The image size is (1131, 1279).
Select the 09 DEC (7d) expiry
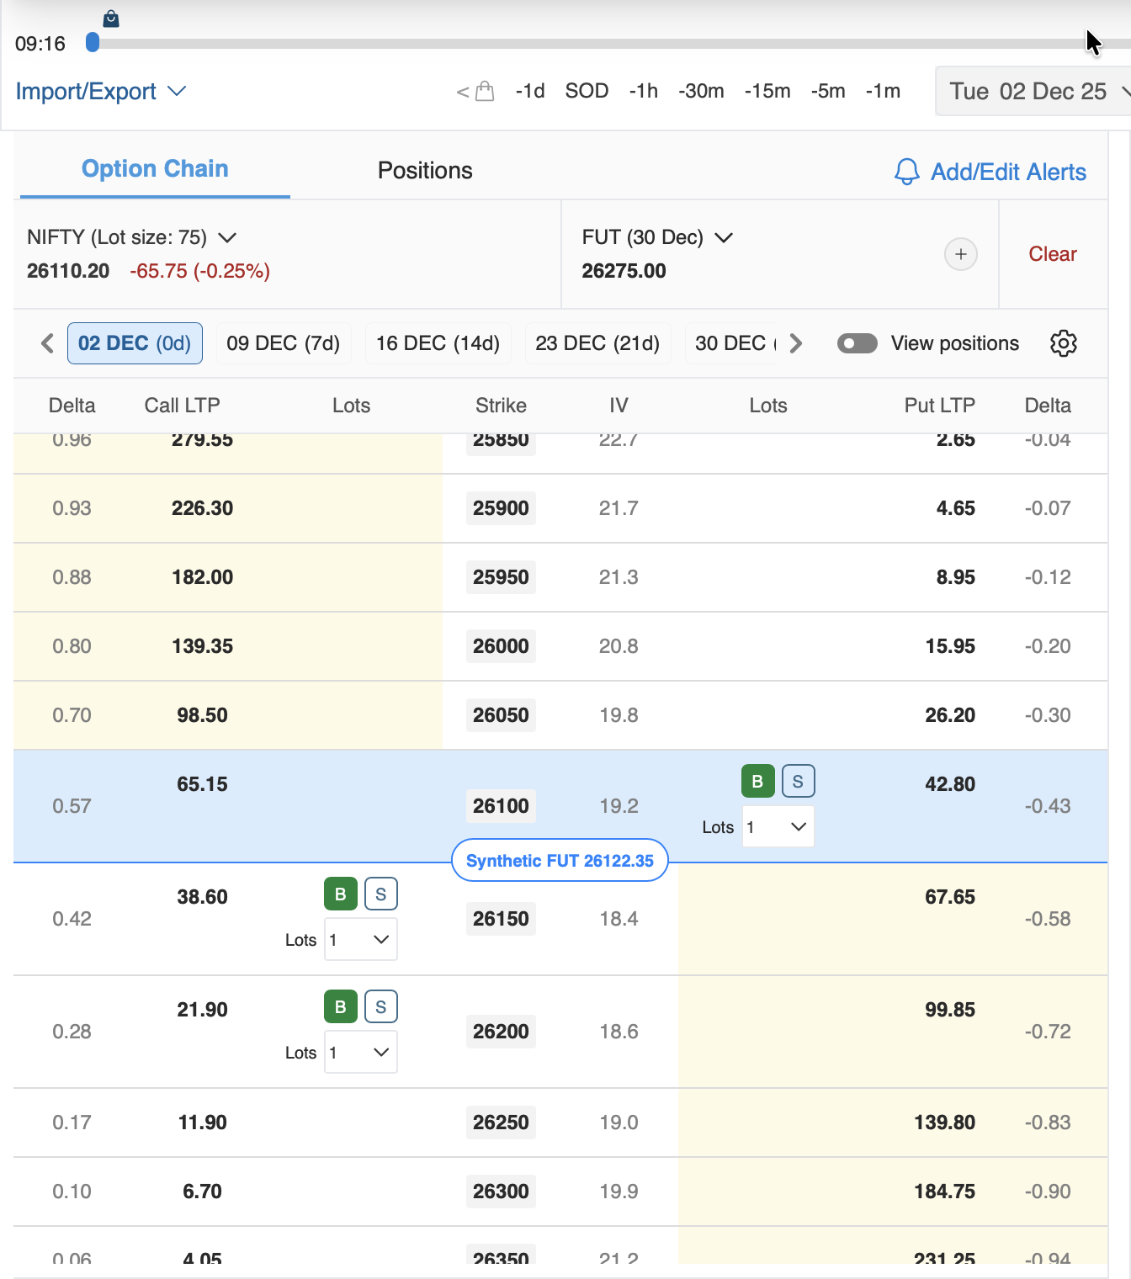(x=283, y=343)
